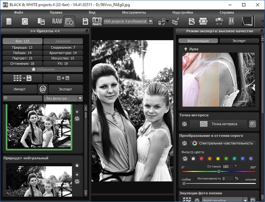Select the red color filter dot
265x202 pixels.
click(x=202, y=159)
